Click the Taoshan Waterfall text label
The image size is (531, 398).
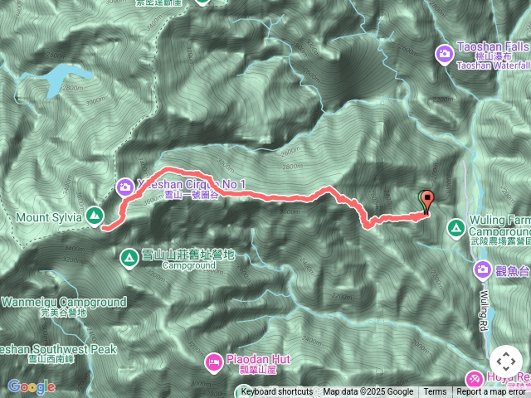493,66
